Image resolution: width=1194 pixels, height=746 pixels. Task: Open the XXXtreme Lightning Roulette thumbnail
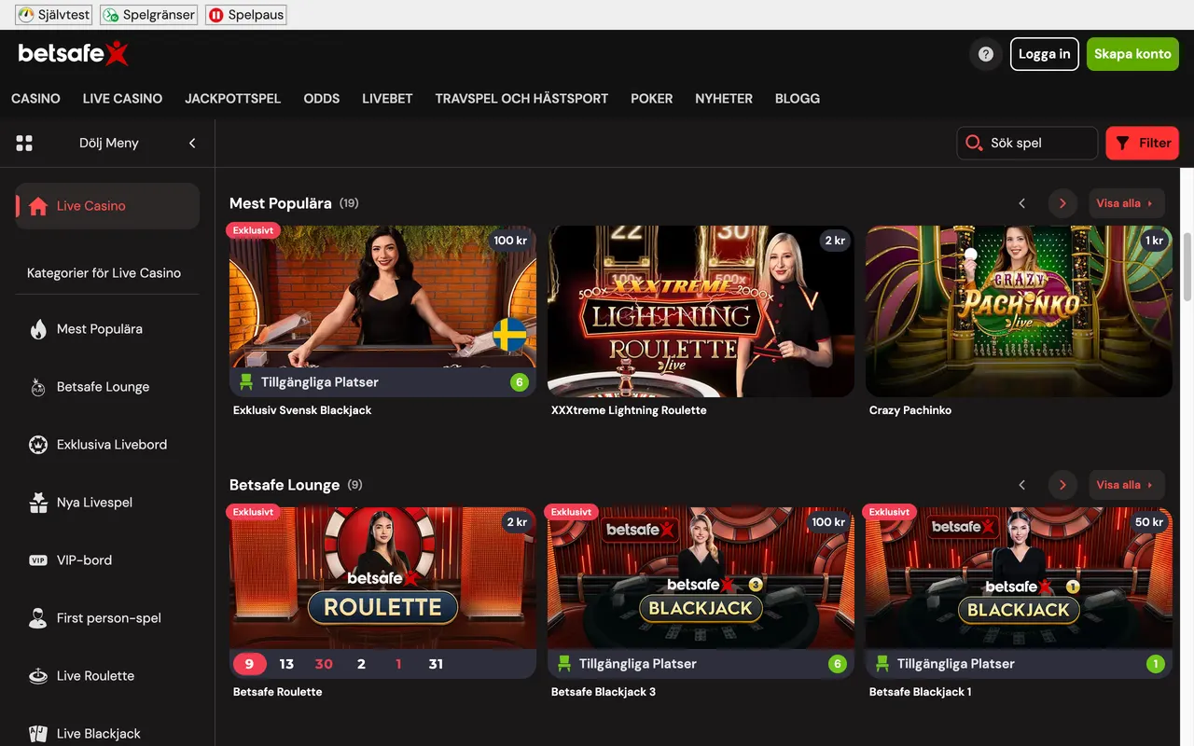(x=701, y=311)
